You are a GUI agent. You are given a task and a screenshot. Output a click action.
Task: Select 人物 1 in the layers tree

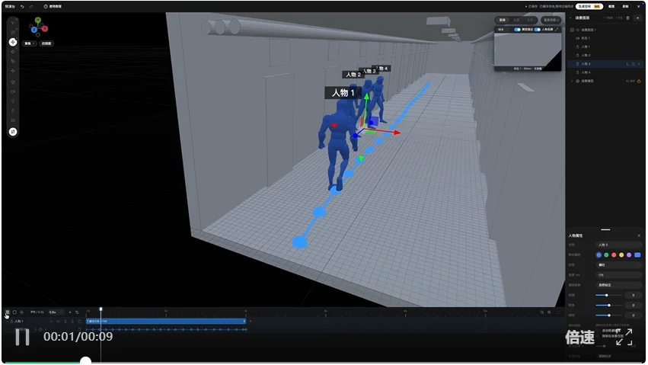pyautogui.click(x=586, y=47)
